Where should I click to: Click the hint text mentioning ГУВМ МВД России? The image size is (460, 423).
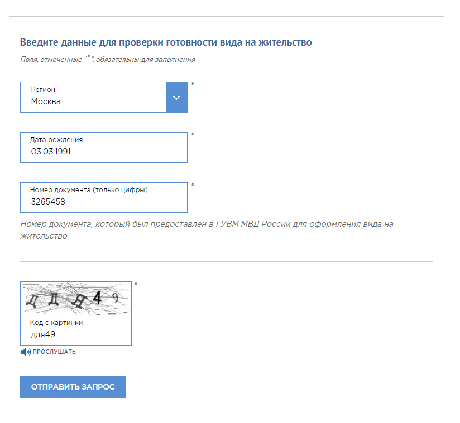point(207,230)
